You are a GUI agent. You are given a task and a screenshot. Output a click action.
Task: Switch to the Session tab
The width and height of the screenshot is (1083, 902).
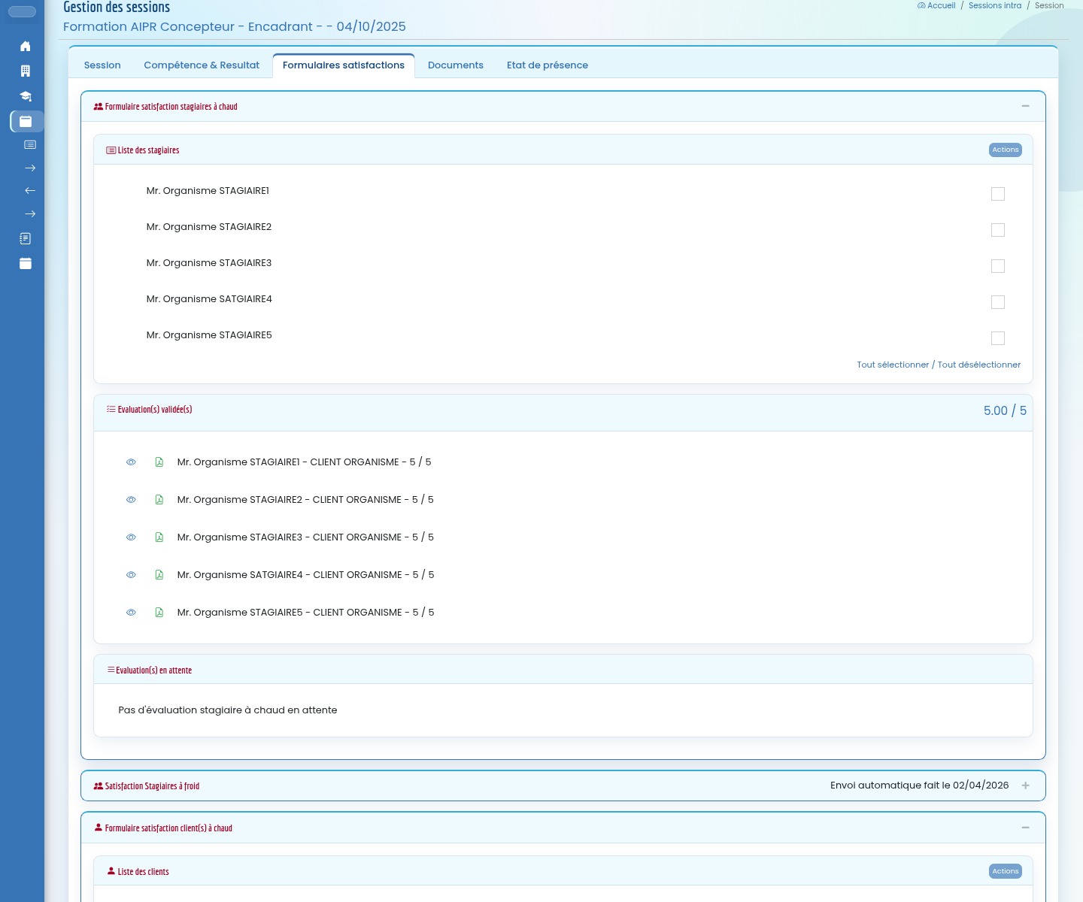(x=102, y=65)
